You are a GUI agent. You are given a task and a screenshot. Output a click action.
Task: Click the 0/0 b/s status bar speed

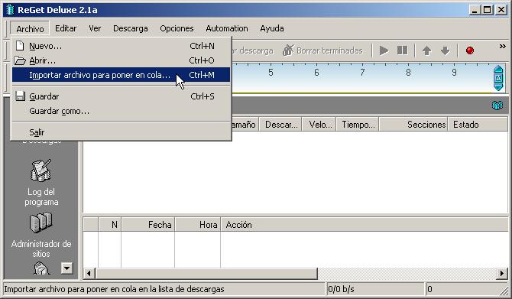tap(375, 289)
